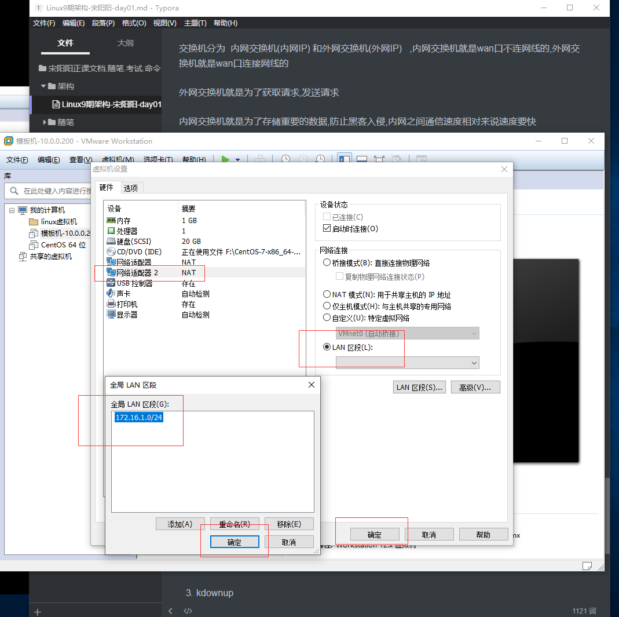Switch to 大纲 outline tab in Typora
This screenshot has height=617, width=619.
125,43
